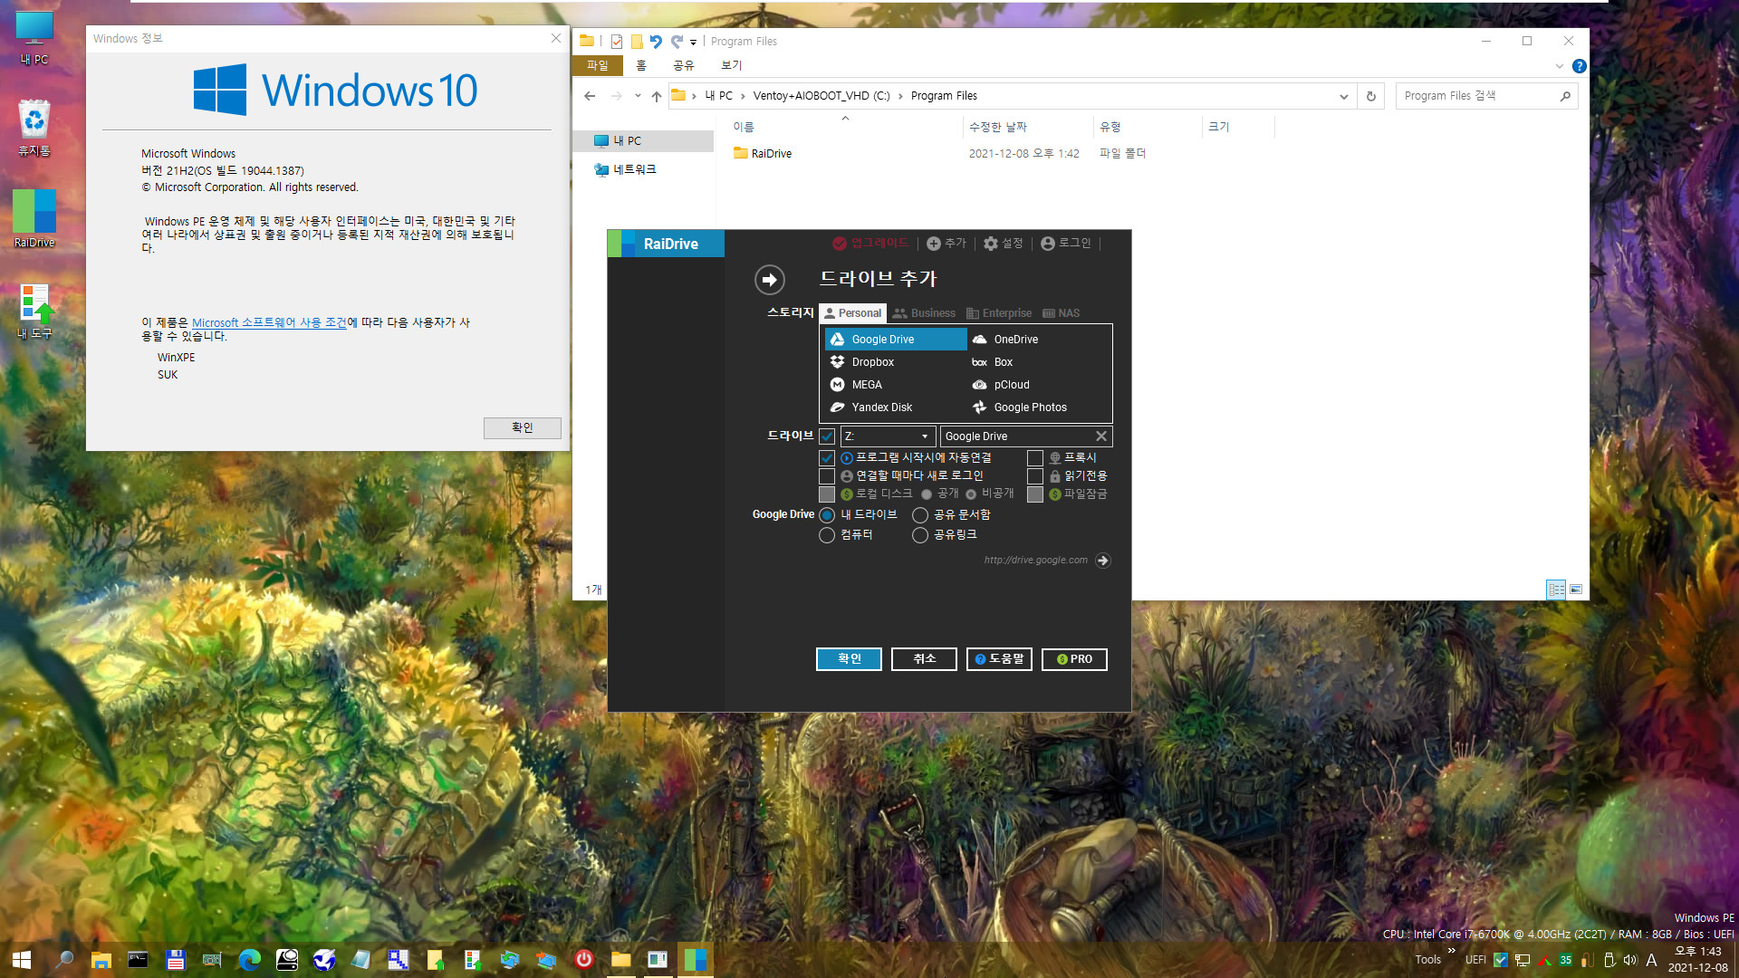The width and height of the screenshot is (1739, 978).
Task: Expand taskbar Tools overflow chevron
Action: (1452, 950)
